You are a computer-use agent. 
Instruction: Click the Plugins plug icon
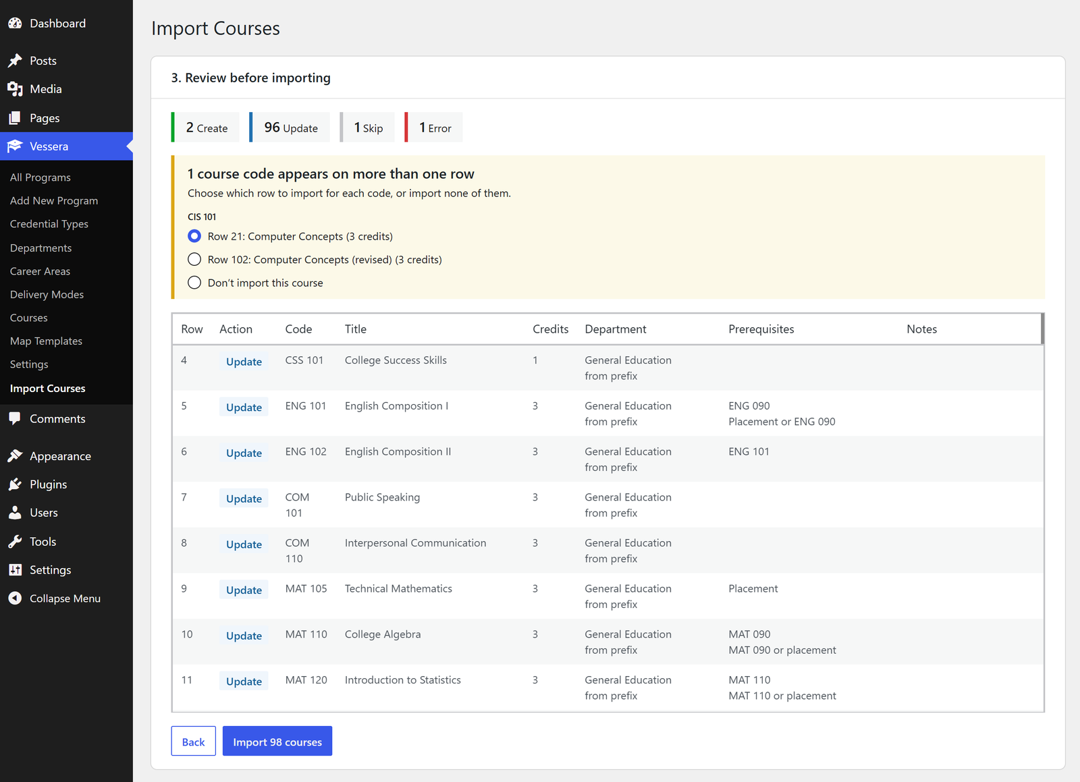coord(15,484)
